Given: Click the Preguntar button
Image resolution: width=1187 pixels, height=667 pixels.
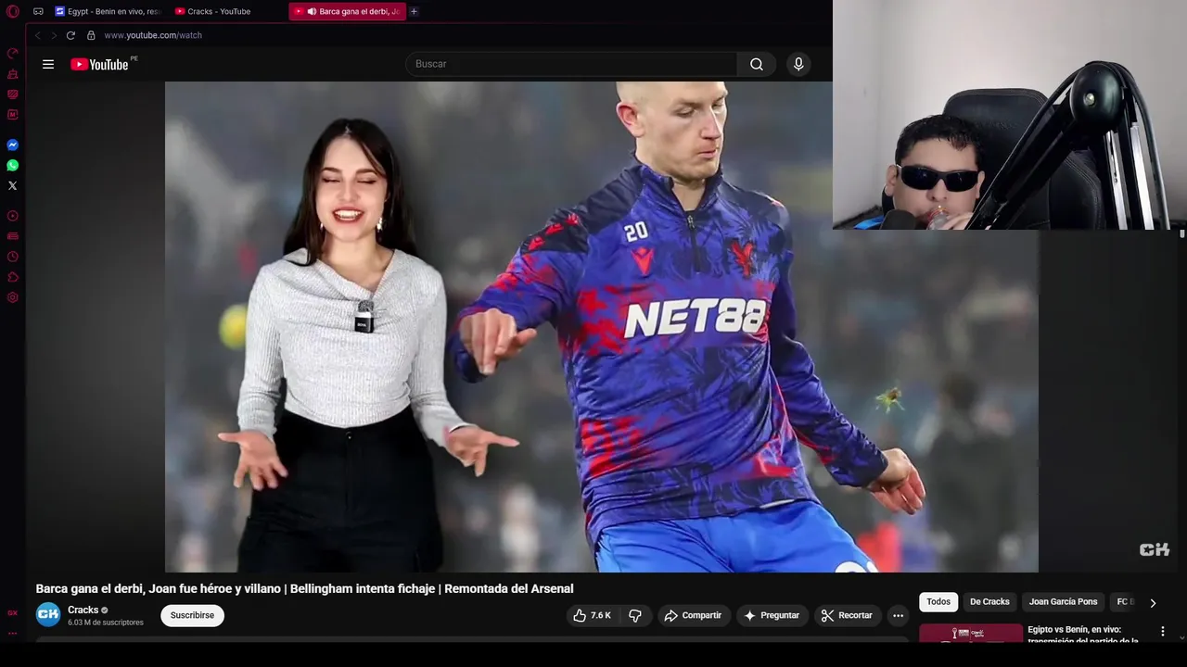Looking at the screenshot, I should click(772, 615).
